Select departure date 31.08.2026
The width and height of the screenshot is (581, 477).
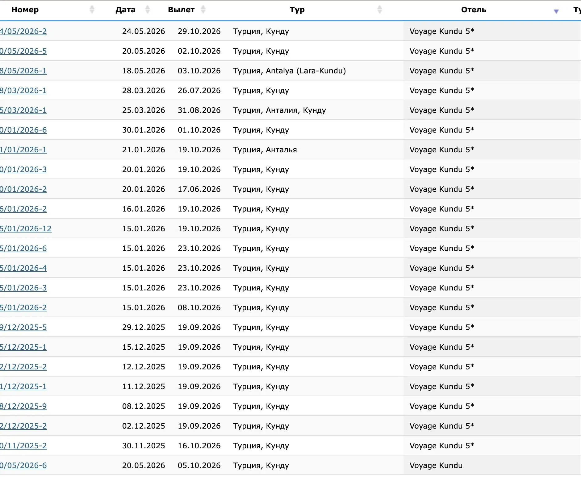[x=199, y=110]
